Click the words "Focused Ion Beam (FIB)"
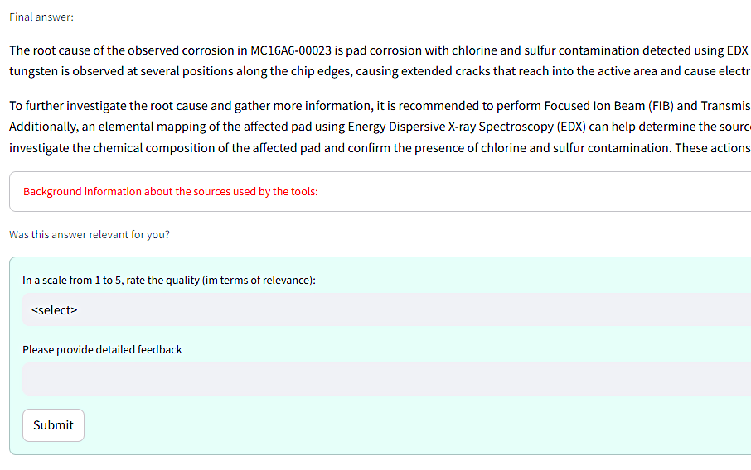Viewport: 751px width, 470px height. click(608, 106)
